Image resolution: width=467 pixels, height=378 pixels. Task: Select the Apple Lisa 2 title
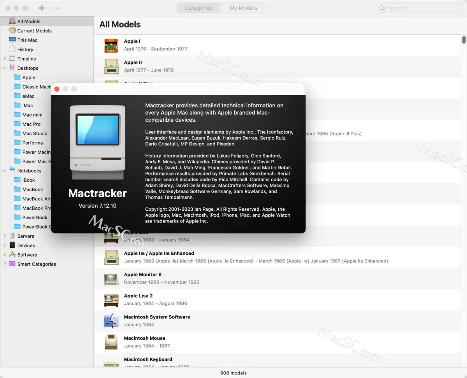pos(138,296)
